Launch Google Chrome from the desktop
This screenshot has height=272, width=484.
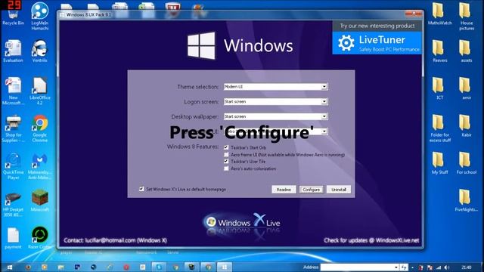click(x=40, y=128)
